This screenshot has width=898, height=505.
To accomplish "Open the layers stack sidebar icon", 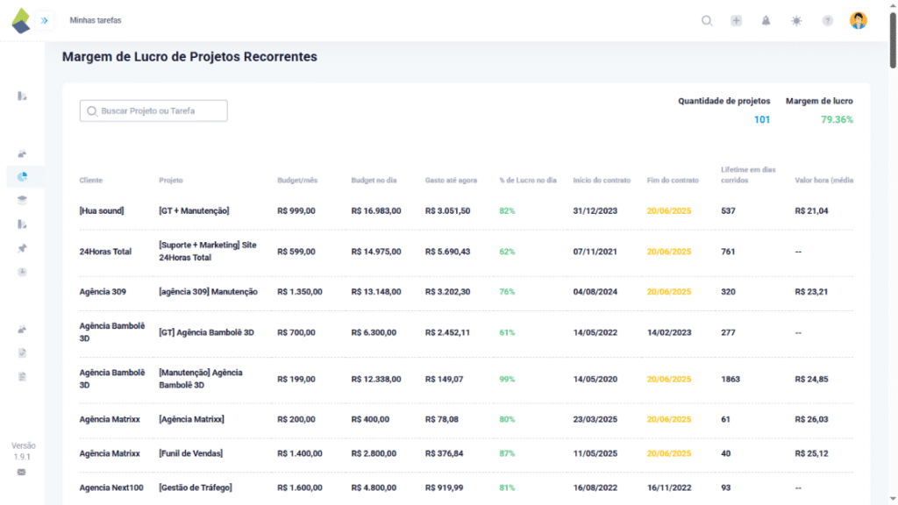I will (x=22, y=200).
